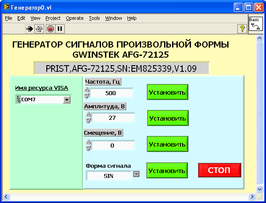The height and width of the screenshot is (203, 266).
Task: Open the File menu
Action: tap(8, 18)
